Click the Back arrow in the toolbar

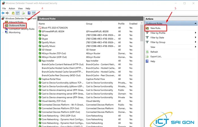coord(3,13)
